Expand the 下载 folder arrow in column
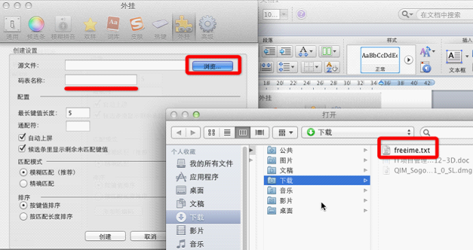Screen dimensions: 473x250 (x=365, y=180)
